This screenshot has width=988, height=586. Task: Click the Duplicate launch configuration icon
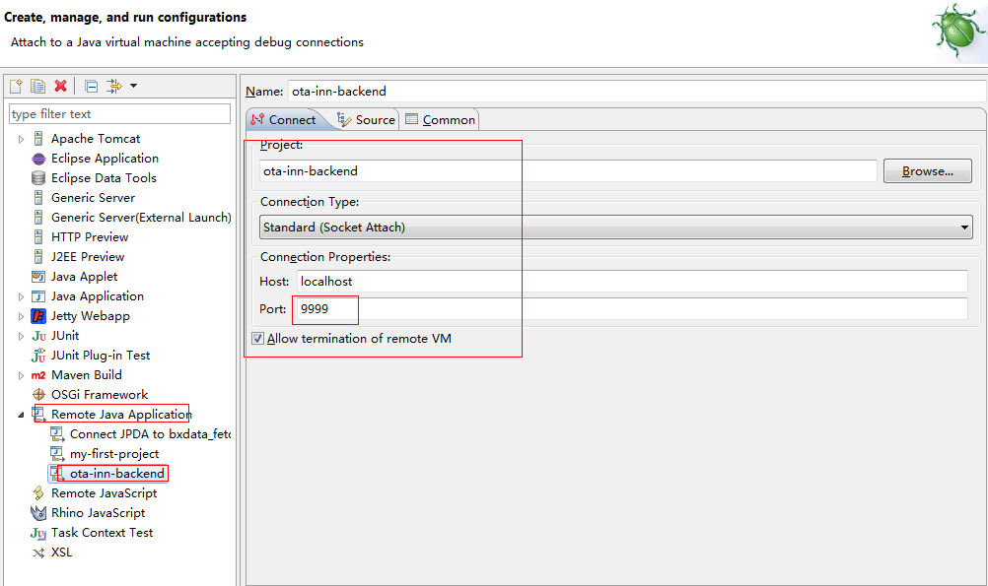click(37, 87)
